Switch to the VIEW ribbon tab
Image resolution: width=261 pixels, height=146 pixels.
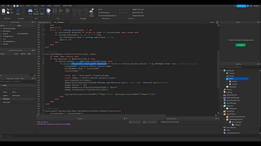pos(49,6)
